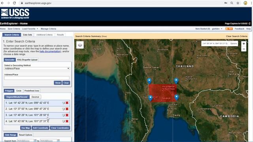Open the Select a Geocoding Method dropdown
Screen dimensions: 253x142
[37, 68]
